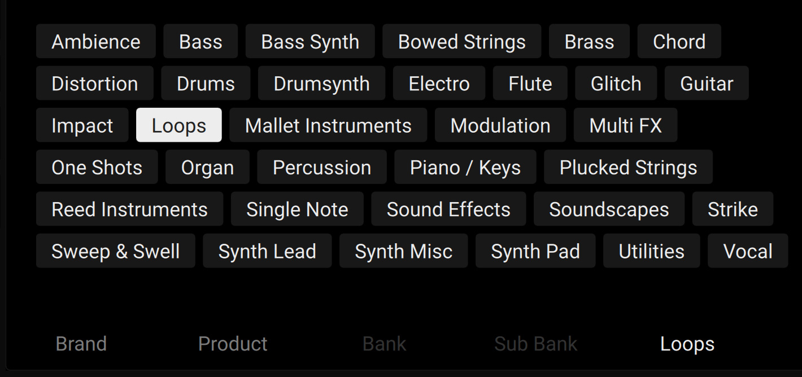Choose the Drumsynth tag
The image size is (802, 377).
click(x=321, y=84)
